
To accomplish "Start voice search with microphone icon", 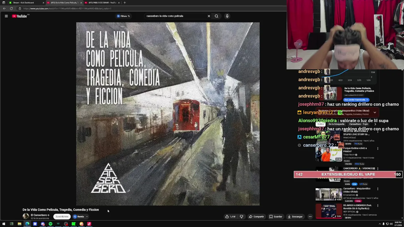I will 227,16.
